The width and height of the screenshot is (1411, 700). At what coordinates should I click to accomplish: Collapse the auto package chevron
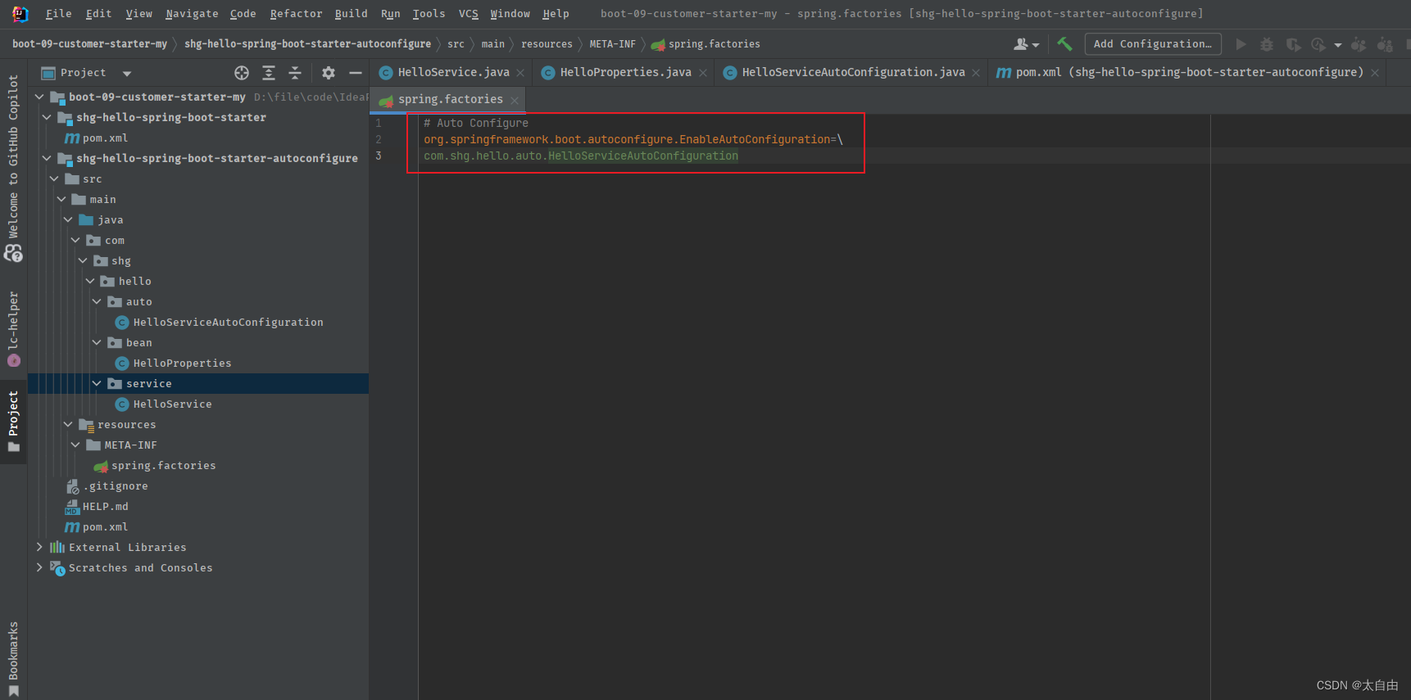click(x=97, y=301)
